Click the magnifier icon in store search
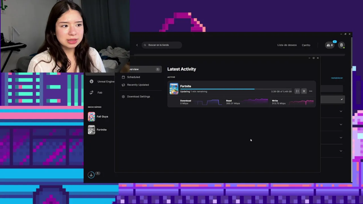Viewport: 363px width, 204px height. pyautogui.click(x=145, y=45)
